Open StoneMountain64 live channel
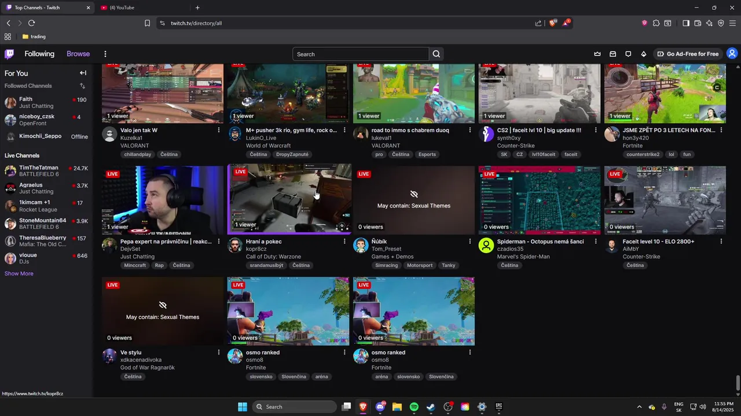Viewport: 741px width, 416px height. tap(46, 224)
